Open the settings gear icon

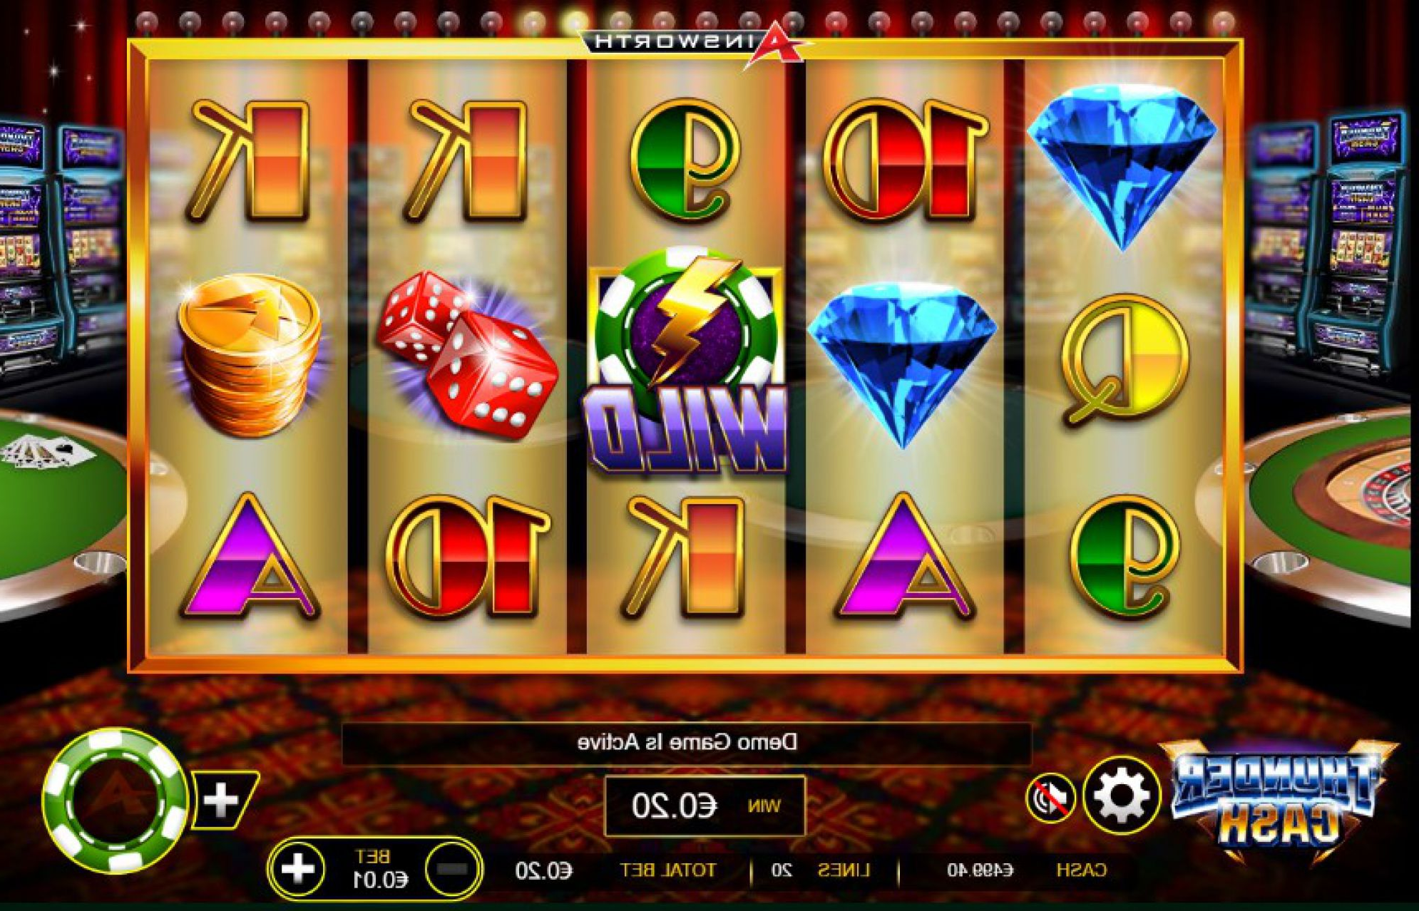tap(1120, 796)
